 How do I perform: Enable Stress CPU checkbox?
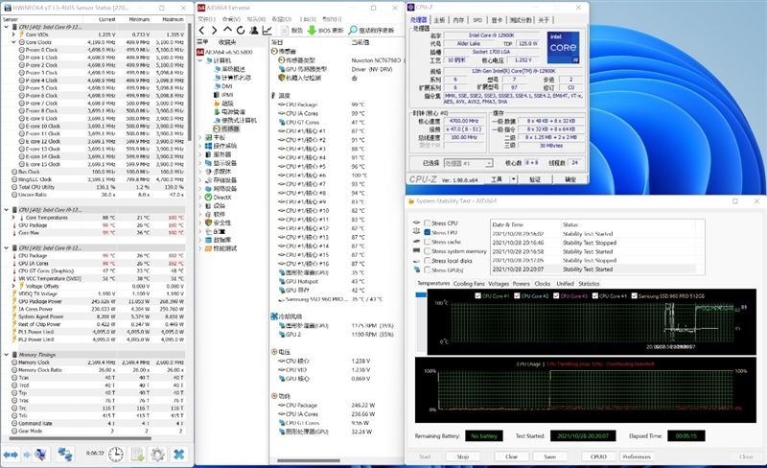[x=428, y=222]
